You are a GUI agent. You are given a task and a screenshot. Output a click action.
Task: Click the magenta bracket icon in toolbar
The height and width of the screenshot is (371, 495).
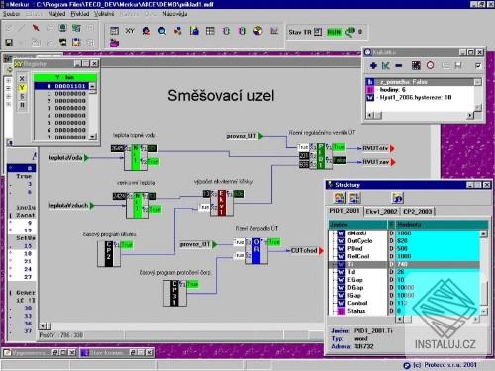click(x=242, y=31)
